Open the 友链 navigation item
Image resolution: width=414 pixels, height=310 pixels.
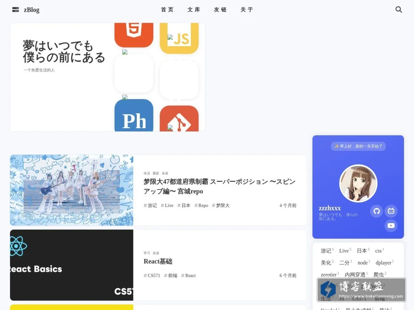pos(220,10)
